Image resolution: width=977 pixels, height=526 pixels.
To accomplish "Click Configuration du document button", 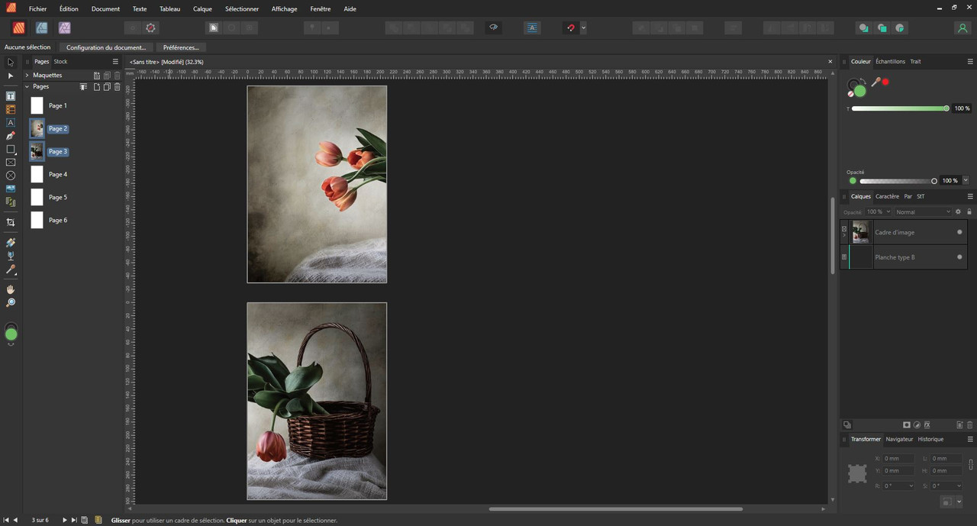I will point(106,47).
